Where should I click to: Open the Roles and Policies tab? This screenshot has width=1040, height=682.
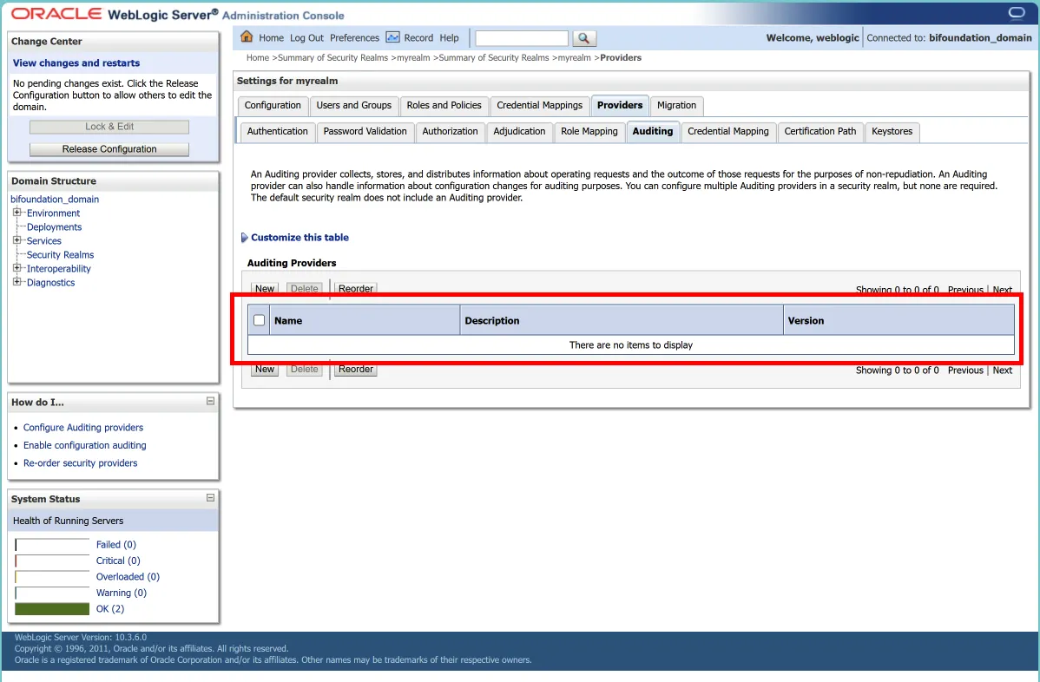coord(444,105)
